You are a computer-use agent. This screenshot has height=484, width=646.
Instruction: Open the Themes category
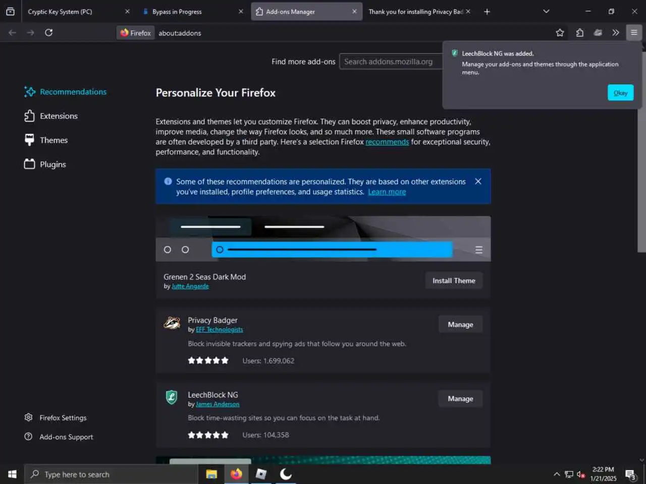45,140
